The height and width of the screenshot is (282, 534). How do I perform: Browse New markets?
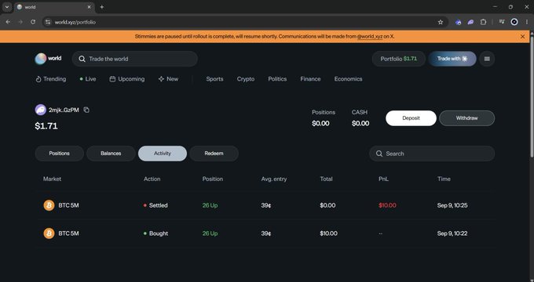point(168,79)
